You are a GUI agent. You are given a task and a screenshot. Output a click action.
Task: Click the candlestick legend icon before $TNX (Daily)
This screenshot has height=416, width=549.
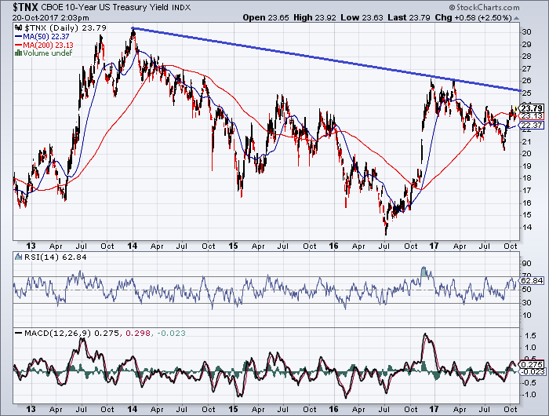[x=19, y=27]
